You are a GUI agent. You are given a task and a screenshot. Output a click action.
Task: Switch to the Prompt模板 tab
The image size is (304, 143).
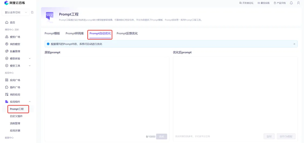(x=52, y=33)
